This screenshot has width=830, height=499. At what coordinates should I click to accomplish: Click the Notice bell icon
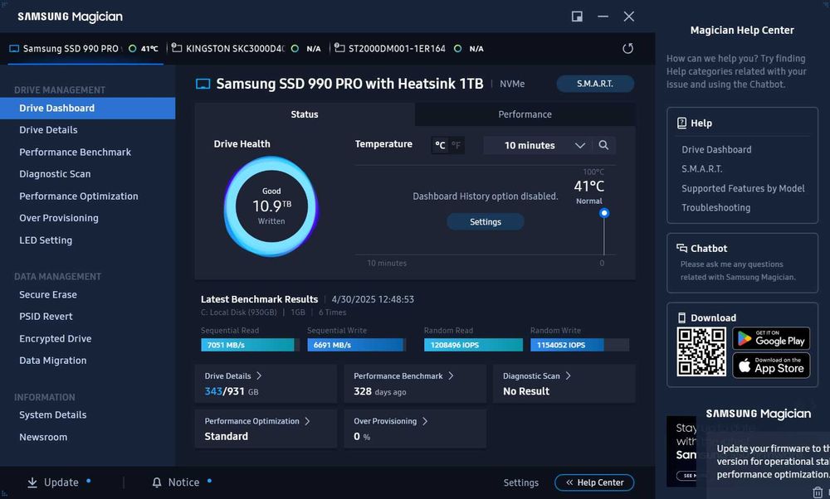[x=157, y=482]
